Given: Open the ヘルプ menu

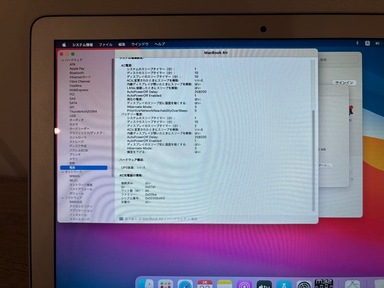Looking at the screenshot, I should point(159,44).
